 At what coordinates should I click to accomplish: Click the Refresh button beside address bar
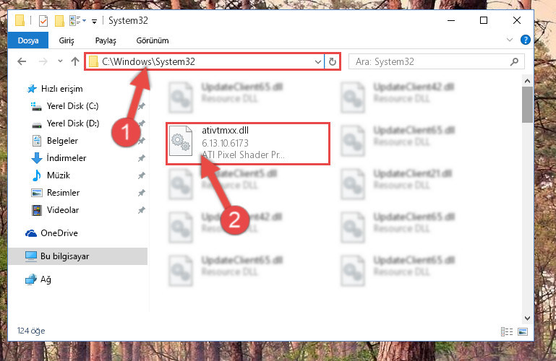pos(333,61)
